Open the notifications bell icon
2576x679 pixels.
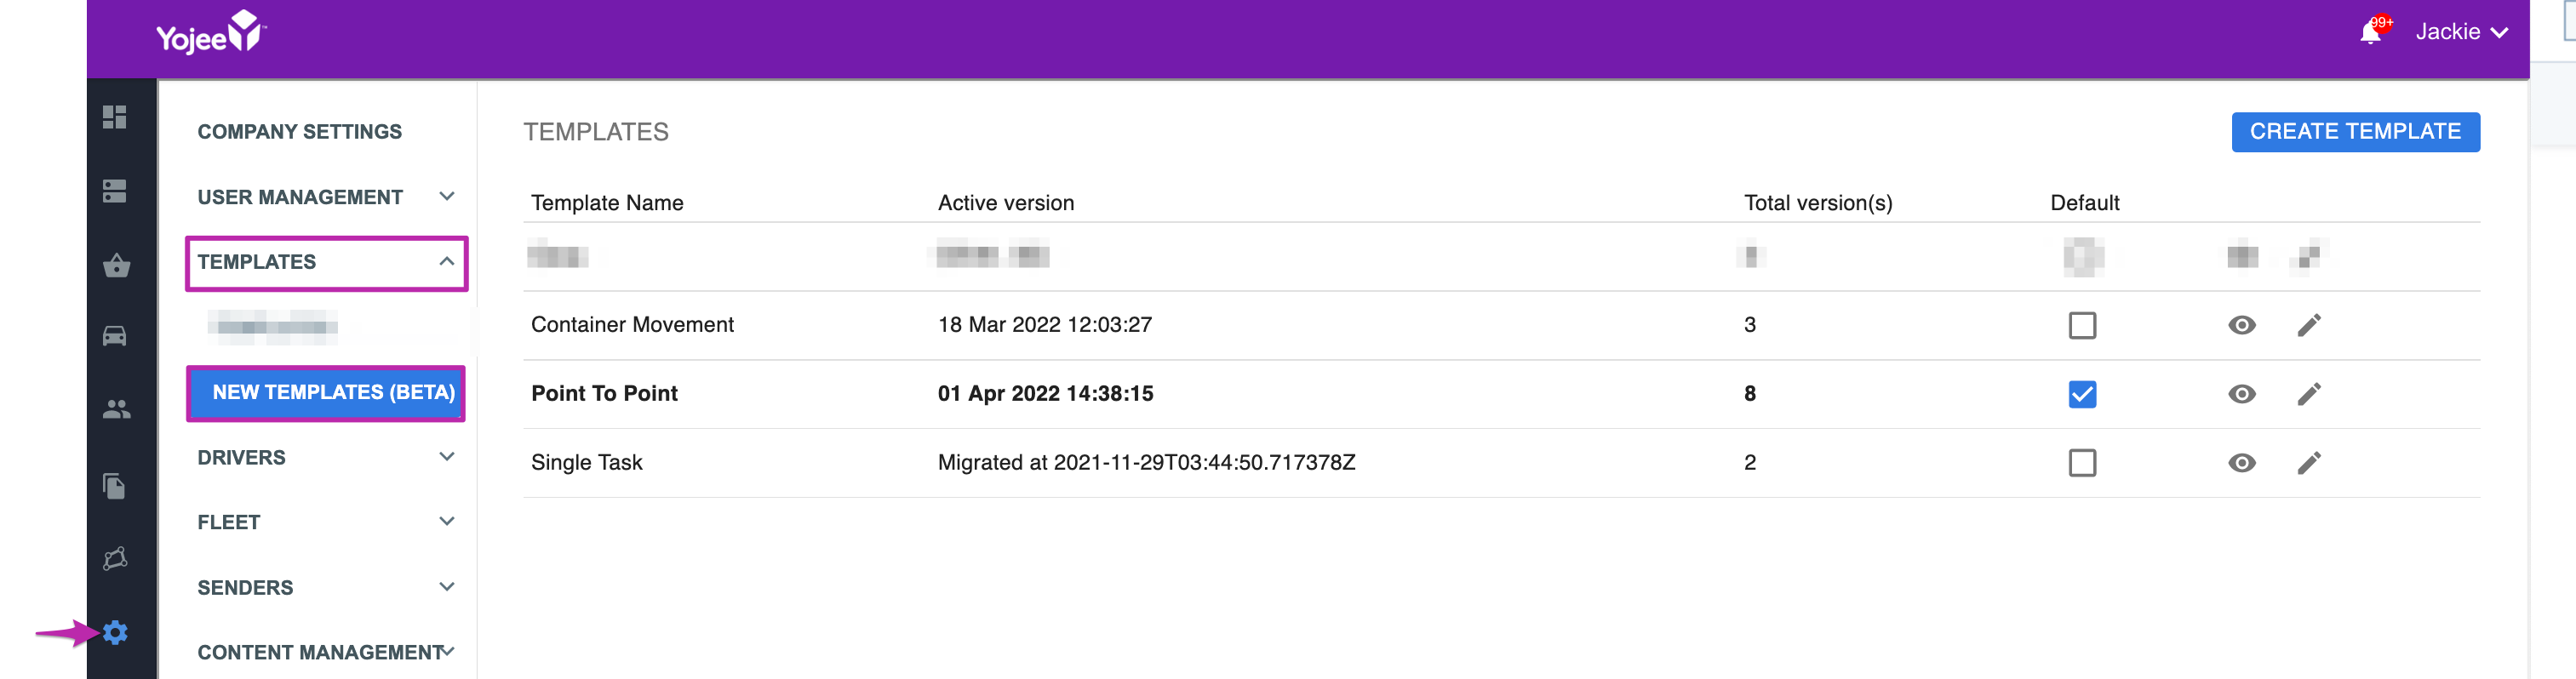click(x=2371, y=32)
